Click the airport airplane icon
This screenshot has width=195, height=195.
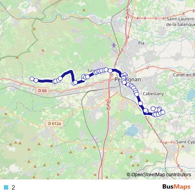coord(114,45)
